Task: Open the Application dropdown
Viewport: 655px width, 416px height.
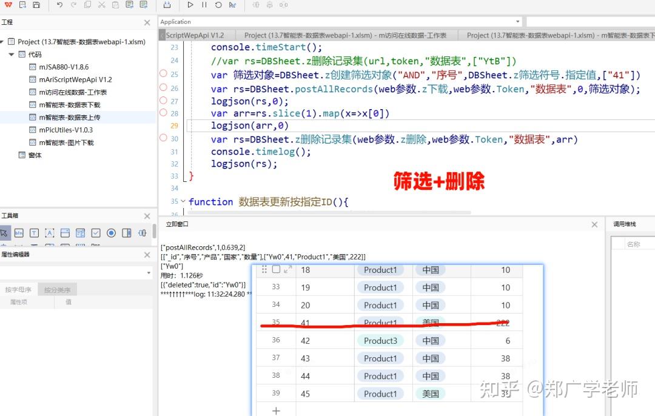Action: point(519,21)
